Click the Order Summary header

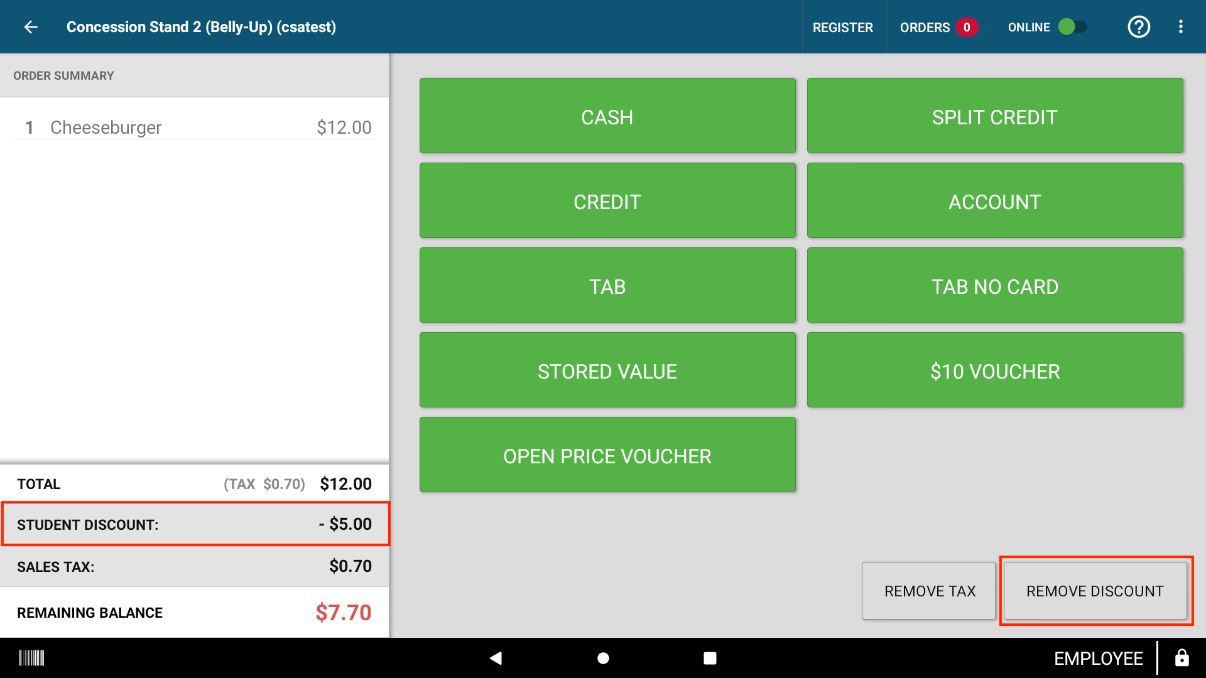click(x=195, y=75)
